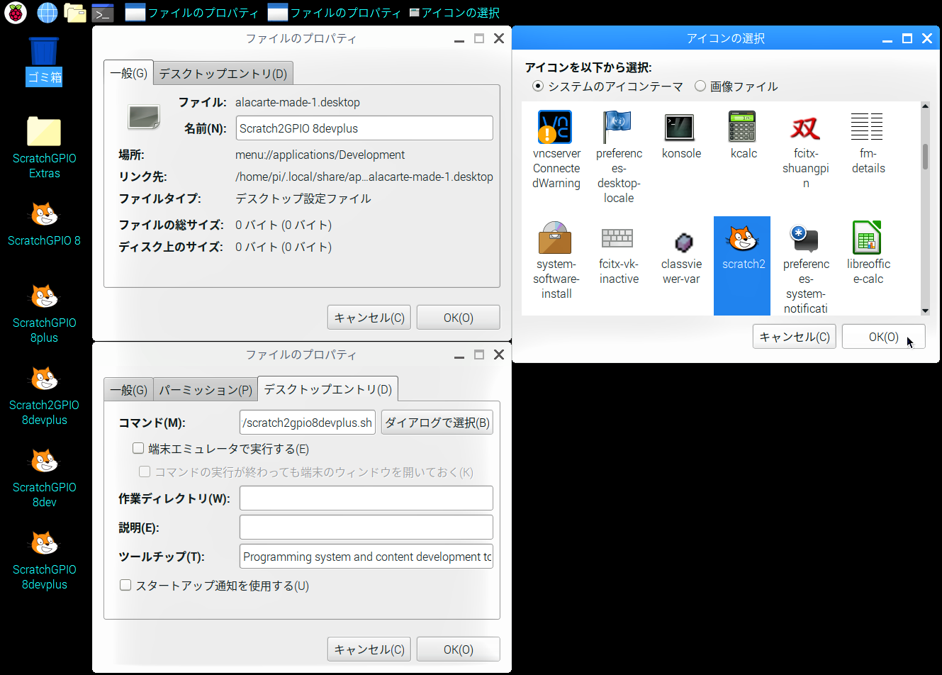
Task: Open デスクトップエントリ tab in lower dialog
Action: [x=327, y=389]
